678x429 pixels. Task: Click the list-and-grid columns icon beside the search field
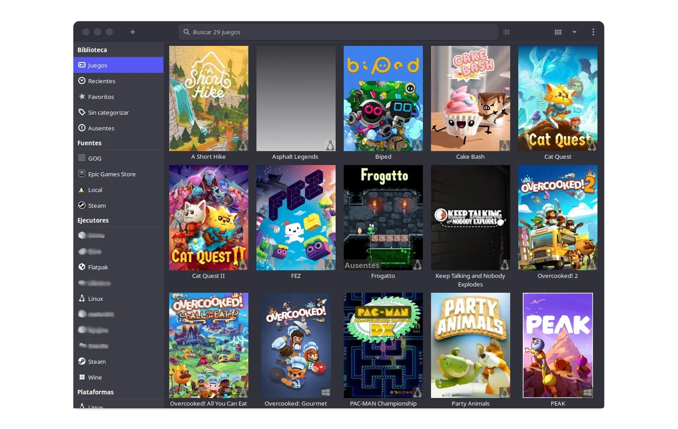(x=507, y=32)
